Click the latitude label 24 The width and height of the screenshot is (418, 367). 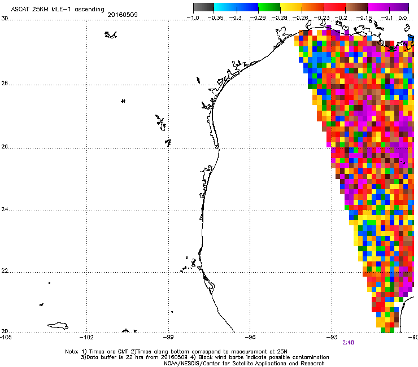click(x=5, y=209)
